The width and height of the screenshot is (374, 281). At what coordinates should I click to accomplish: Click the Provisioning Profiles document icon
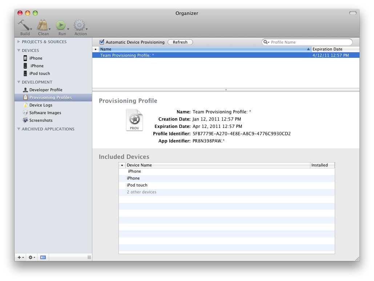pyautogui.click(x=25, y=97)
